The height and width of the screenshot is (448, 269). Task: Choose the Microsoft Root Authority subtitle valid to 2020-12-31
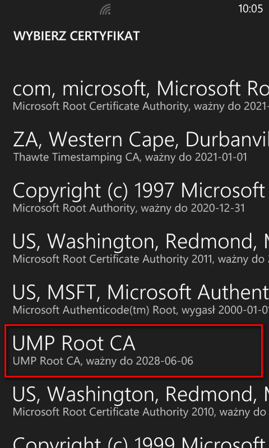[129, 208]
